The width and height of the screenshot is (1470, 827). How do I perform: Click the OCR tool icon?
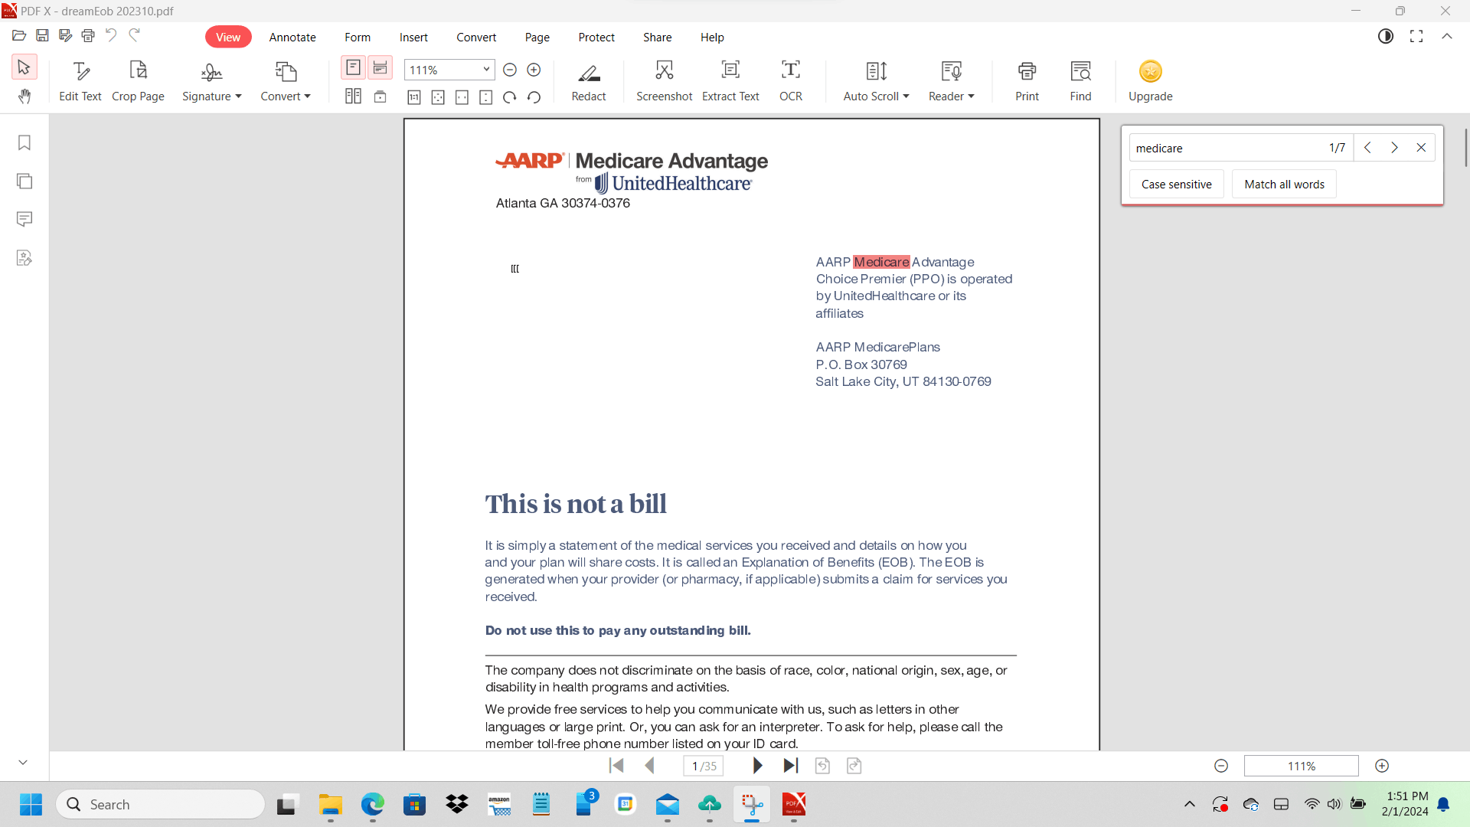(x=790, y=80)
